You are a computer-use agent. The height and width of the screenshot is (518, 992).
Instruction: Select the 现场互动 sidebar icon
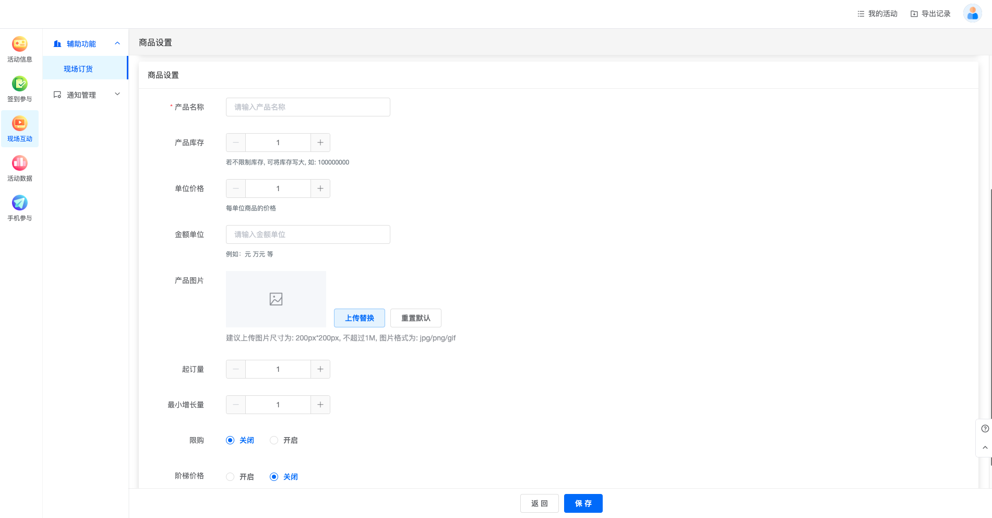pos(20,124)
